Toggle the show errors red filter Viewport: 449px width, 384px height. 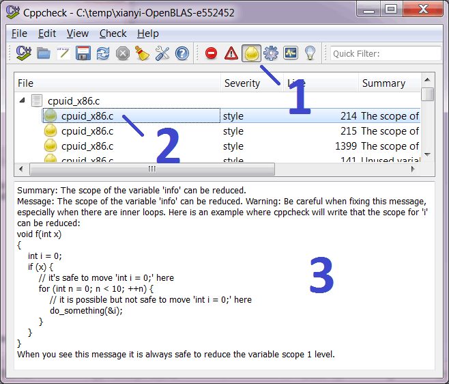tap(212, 53)
